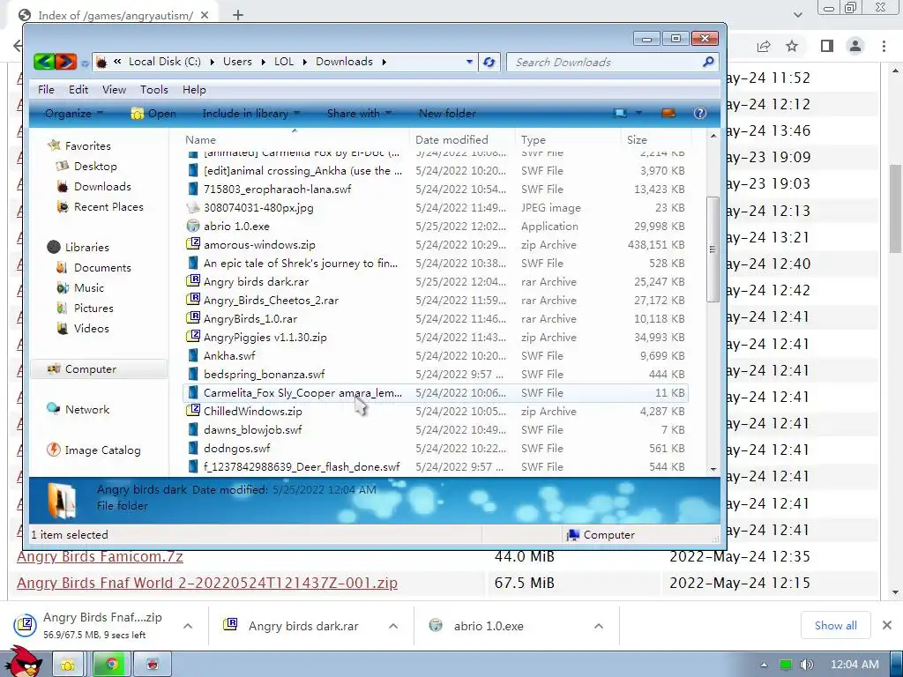
Task: Click the bookmark star in Chrome
Action: [x=793, y=46]
